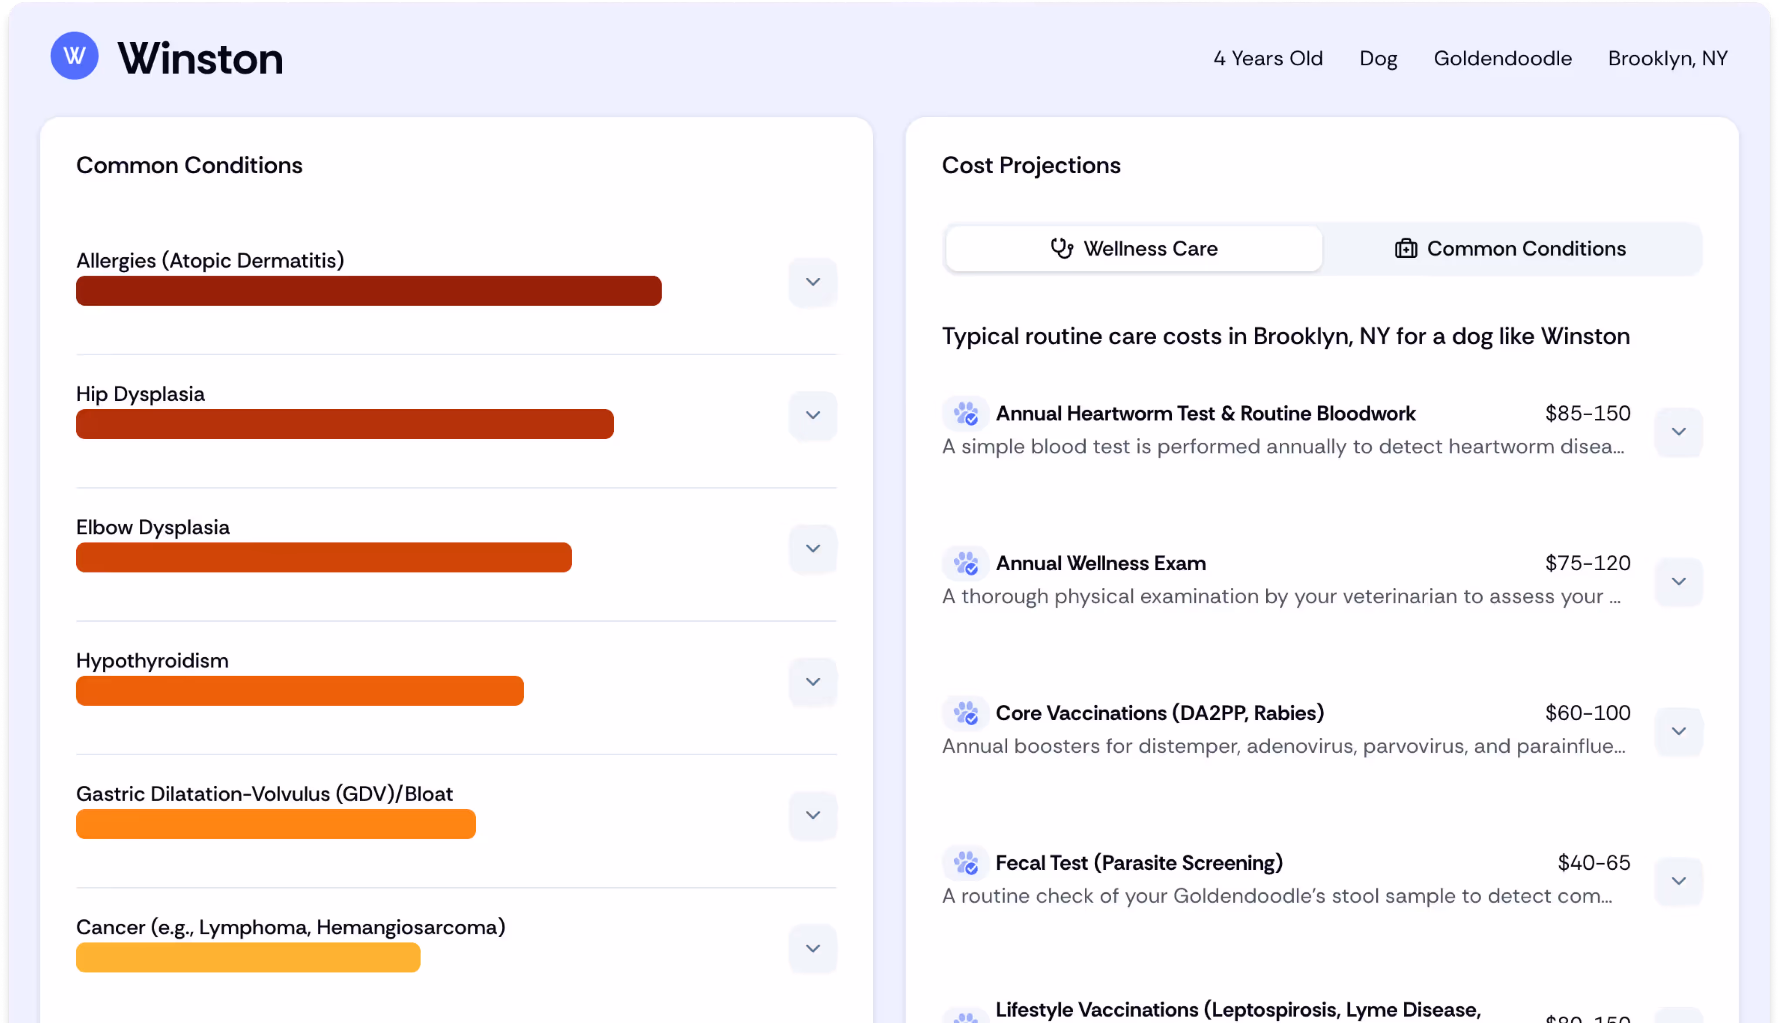This screenshot has width=1779, height=1023.
Task: Click paw icon beside Annual Heartworm Test
Action: point(966,414)
